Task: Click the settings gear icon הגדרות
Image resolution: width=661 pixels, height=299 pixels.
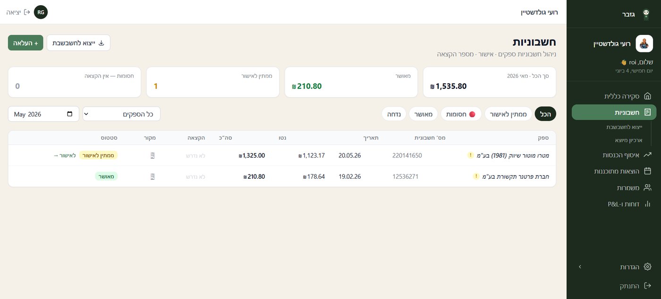Action: coord(648,266)
